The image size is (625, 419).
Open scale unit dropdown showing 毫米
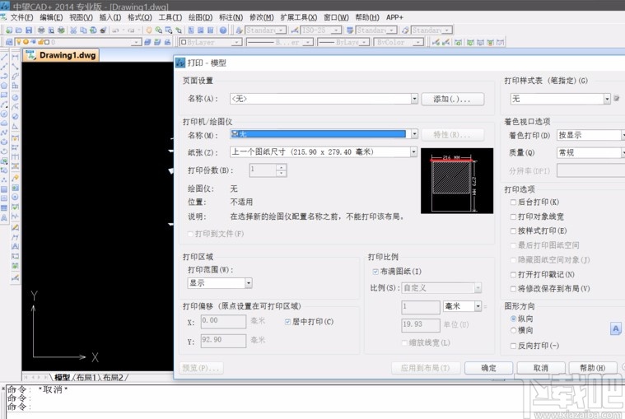(x=478, y=306)
